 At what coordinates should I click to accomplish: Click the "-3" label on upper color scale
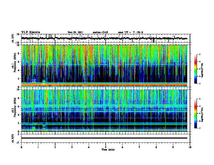[199, 54]
